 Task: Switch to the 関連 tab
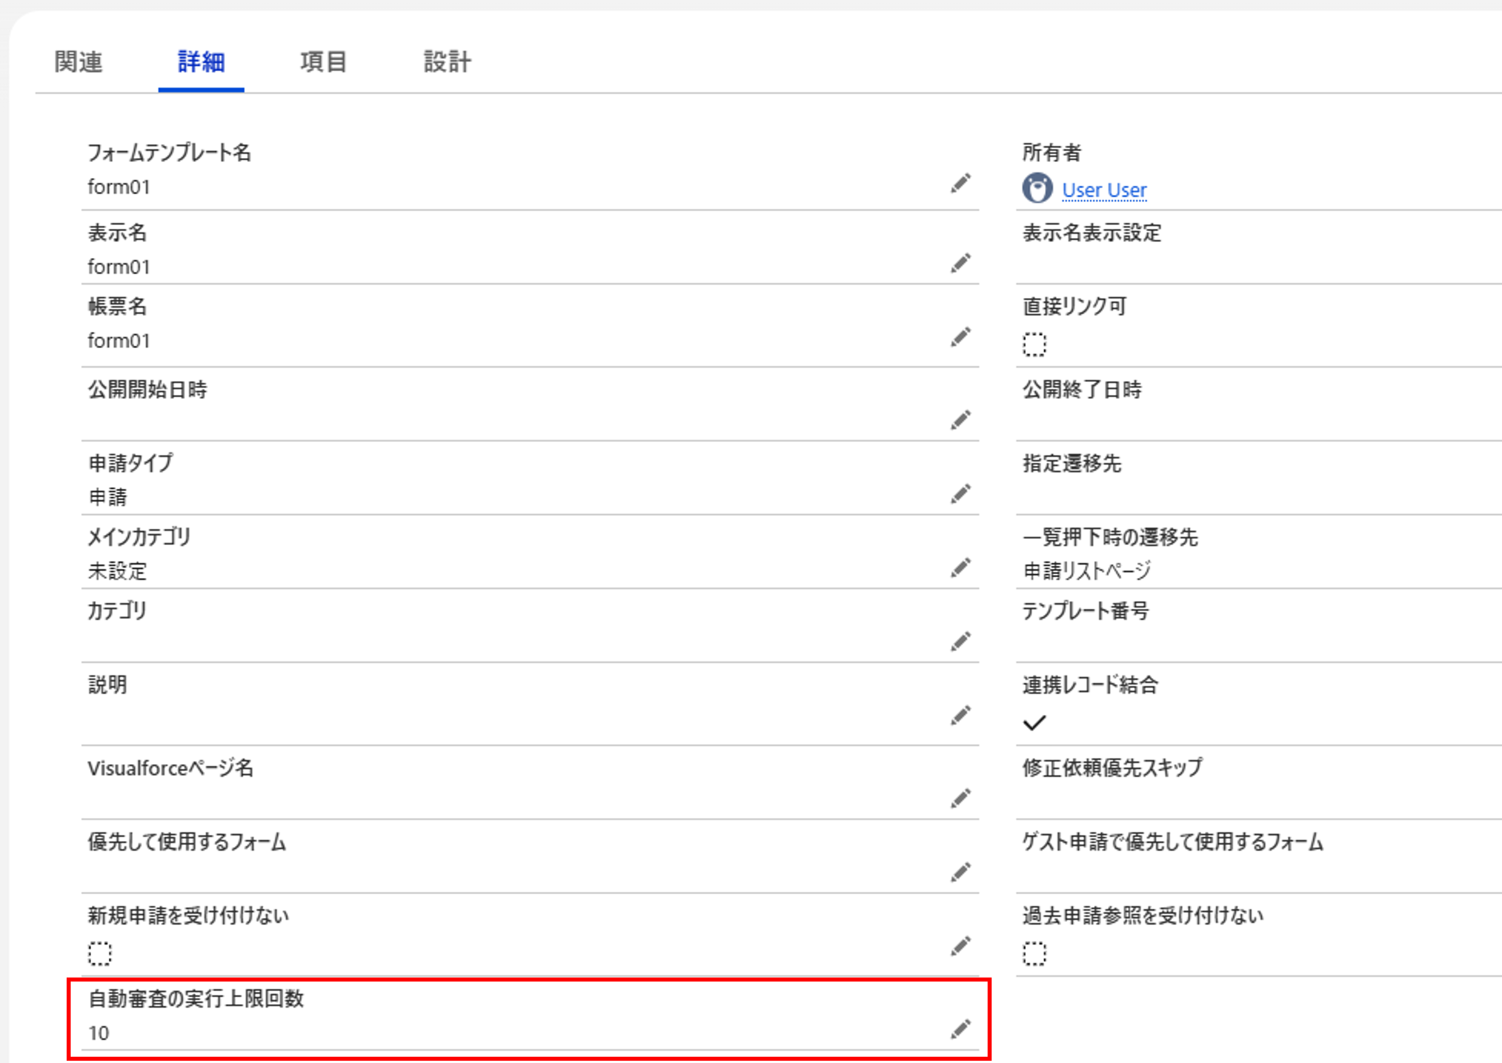pos(79,62)
